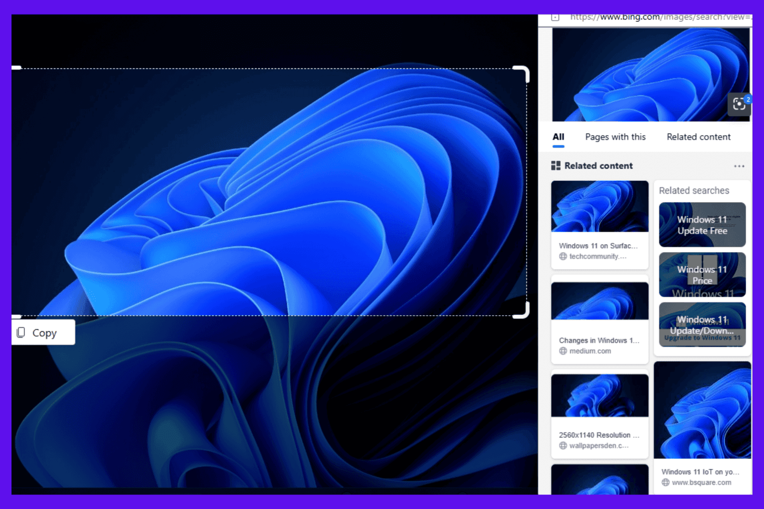Screen dimensions: 764x509
Task: Click the Windows 11 IoT on yo... title
Action: point(700,472)
